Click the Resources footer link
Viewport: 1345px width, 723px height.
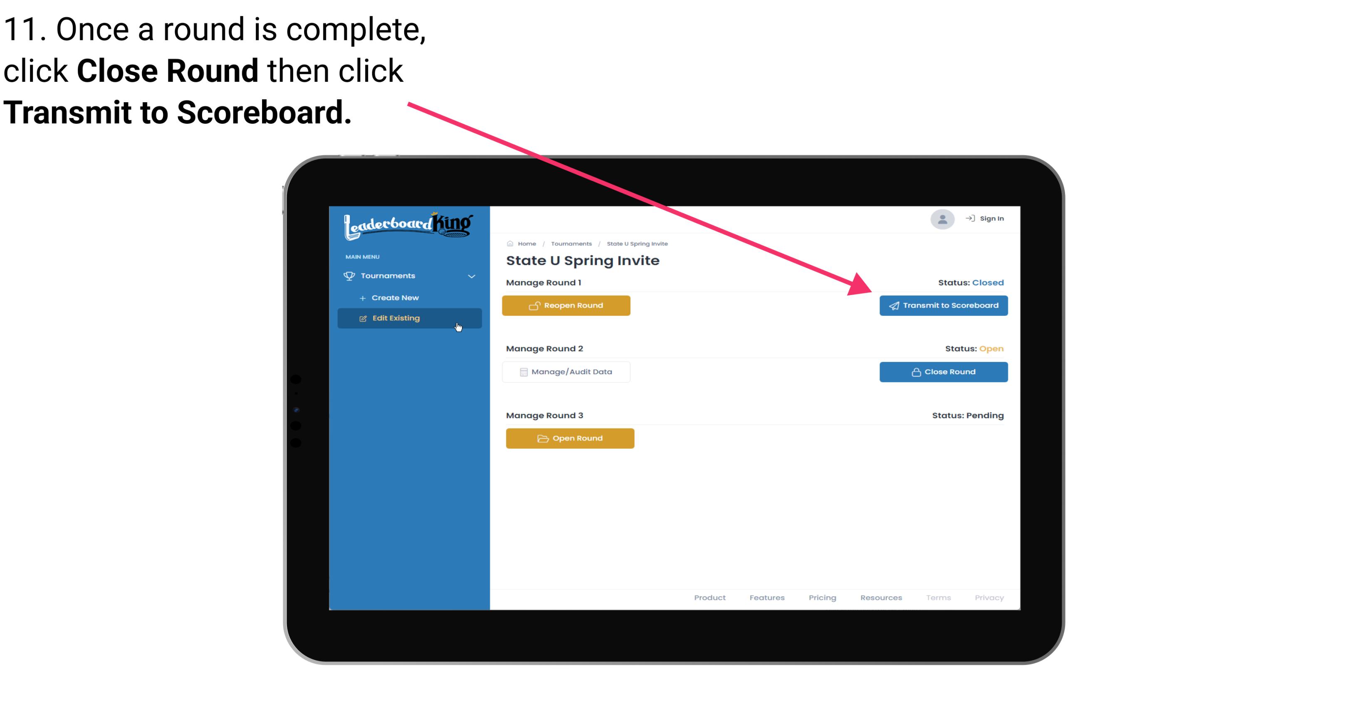pyautogui.click(x=882, y=598)
